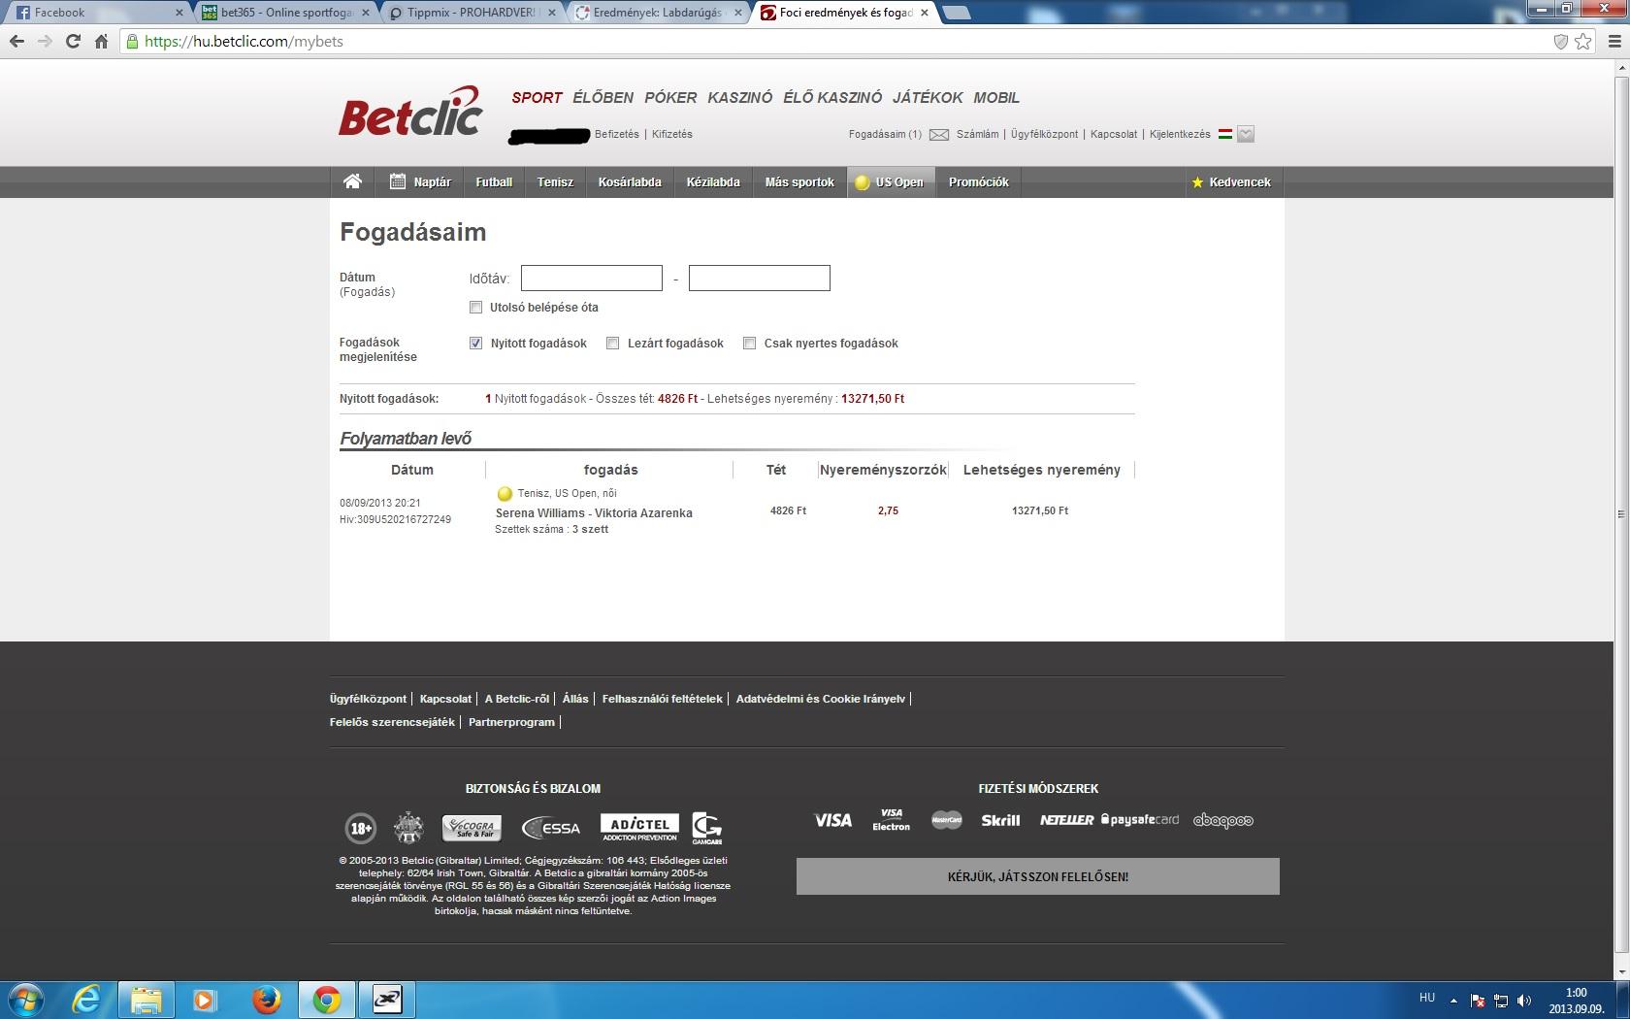Launch Internet Explorer from the taskbar

point(87,1000)
